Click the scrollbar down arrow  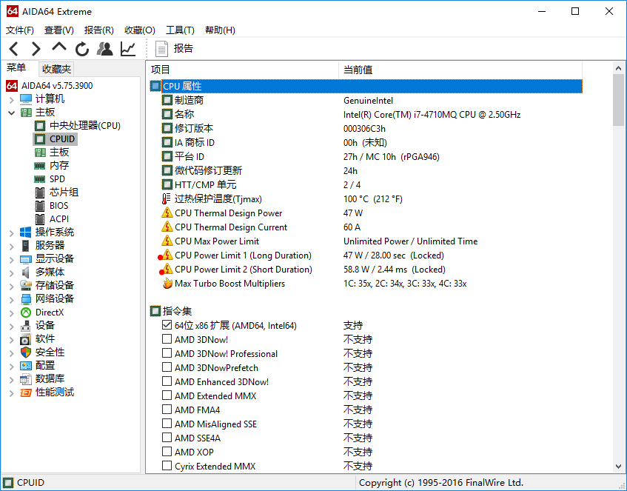[618, 467]
